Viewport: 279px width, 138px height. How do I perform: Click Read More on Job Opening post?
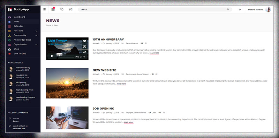click(x=129, y=122)
